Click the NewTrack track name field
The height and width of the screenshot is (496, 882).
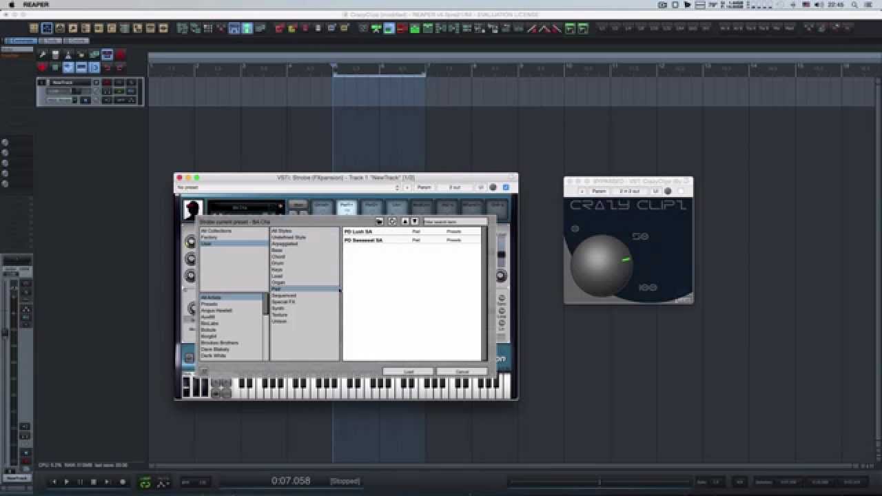(71, 83)
